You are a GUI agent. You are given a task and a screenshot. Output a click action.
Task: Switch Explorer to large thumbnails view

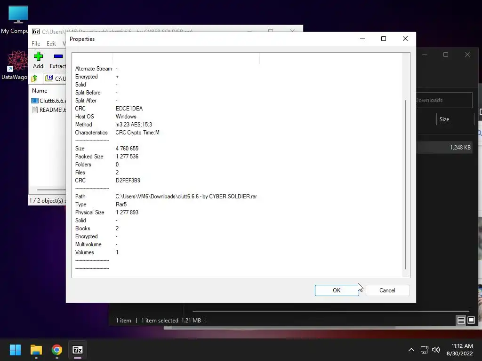(x=471, y=321)
